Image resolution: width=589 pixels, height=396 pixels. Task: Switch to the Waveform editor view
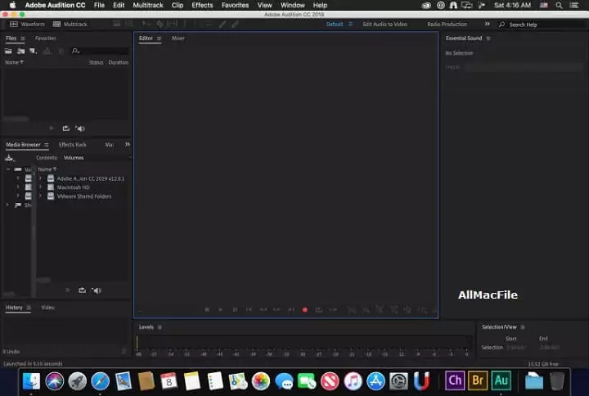tap(27, 24)
